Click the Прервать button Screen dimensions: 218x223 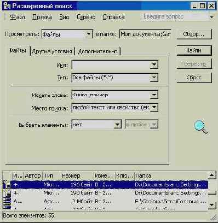194,64
